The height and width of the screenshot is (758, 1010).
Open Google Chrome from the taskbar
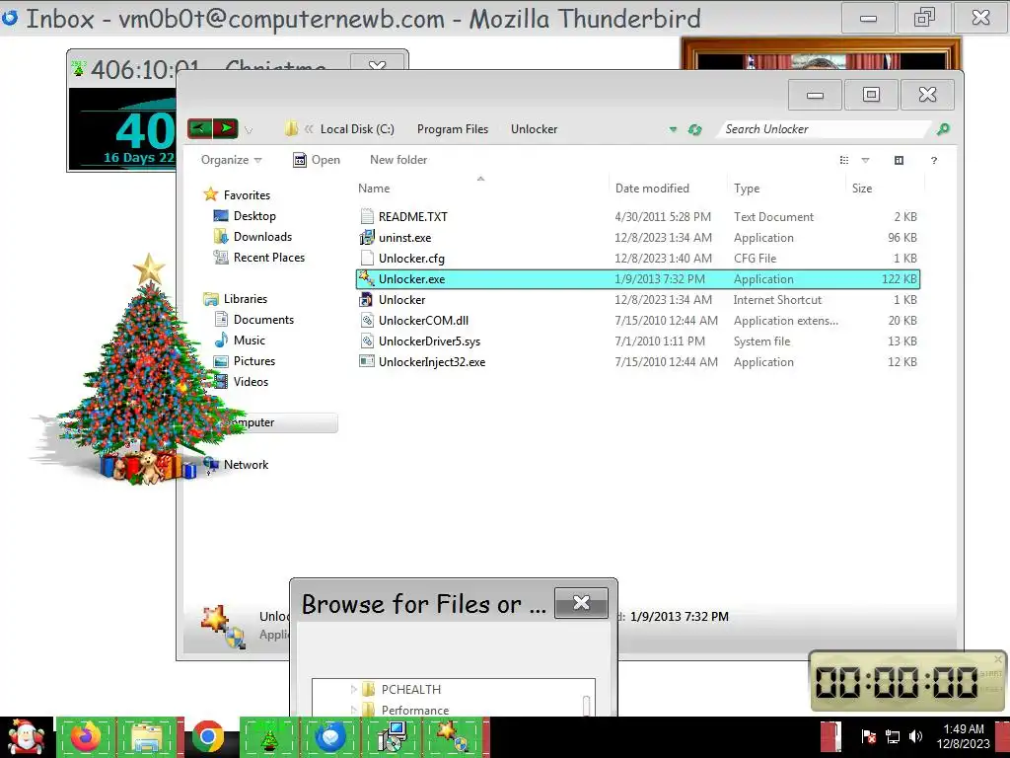click(x=207, y=737)
